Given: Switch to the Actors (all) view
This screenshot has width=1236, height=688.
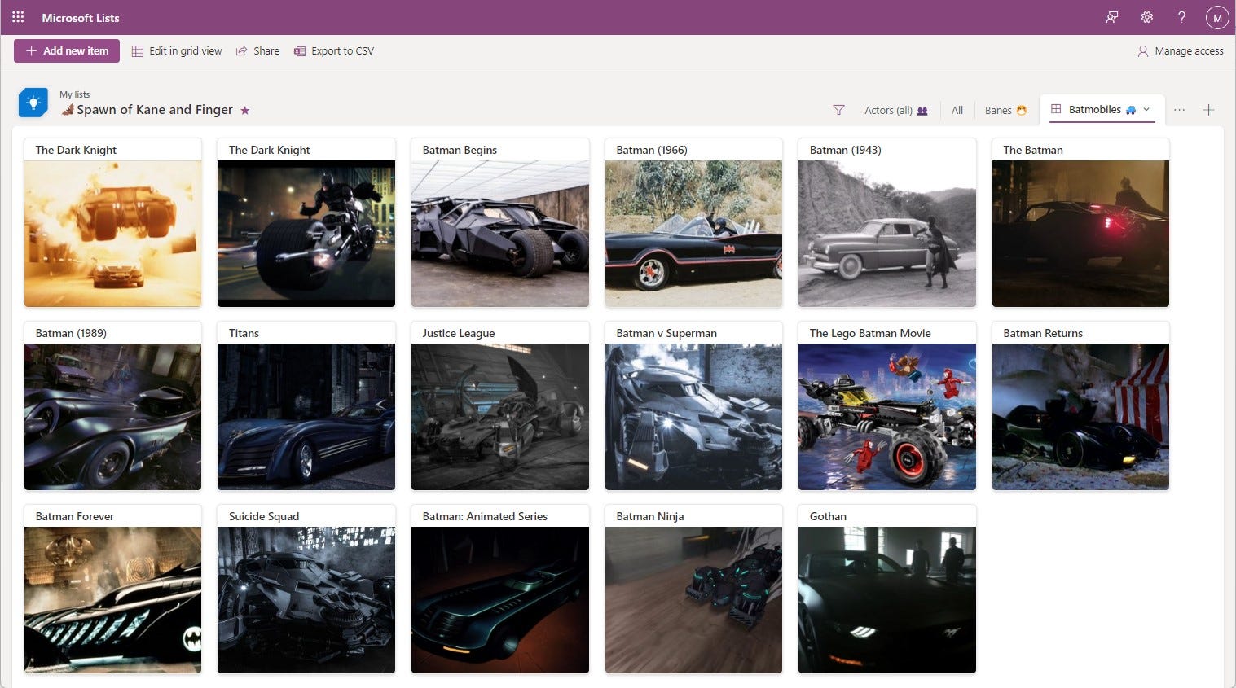Looking at the screenshot, I should (896, 110).
